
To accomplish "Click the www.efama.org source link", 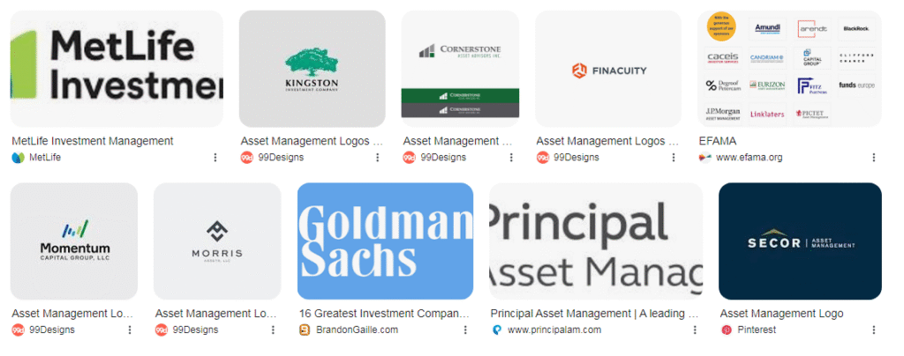I will click(x=749, y=158).
